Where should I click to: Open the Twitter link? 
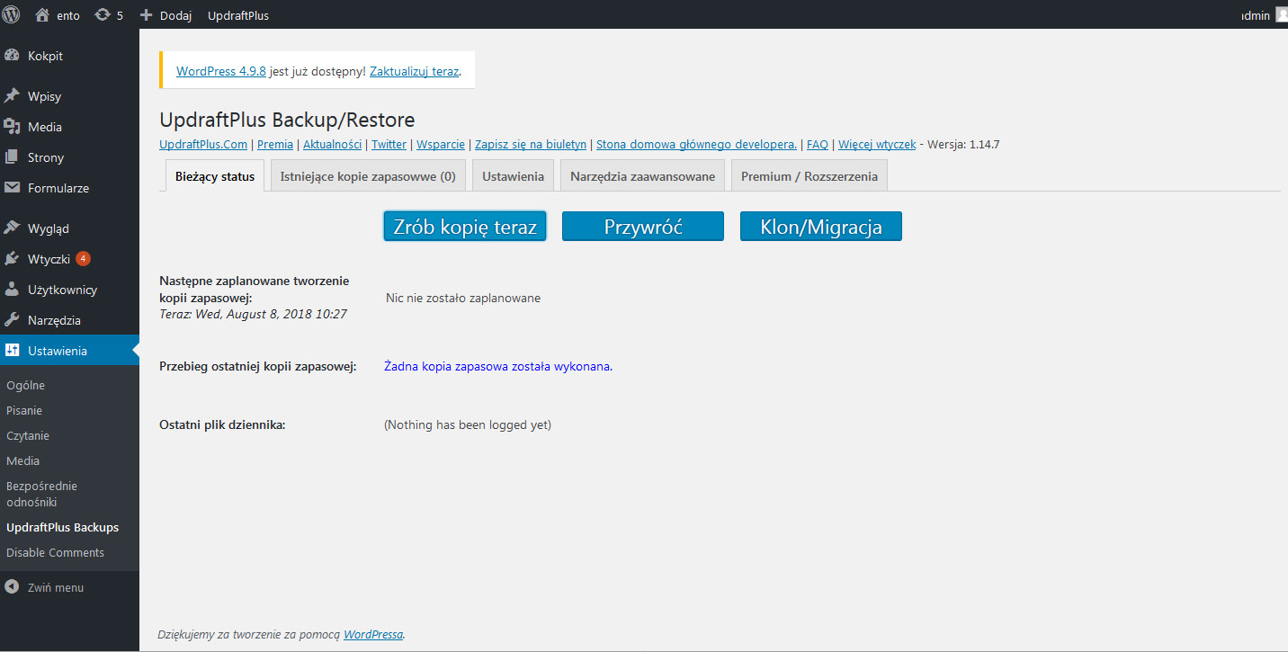click(389, 144)
